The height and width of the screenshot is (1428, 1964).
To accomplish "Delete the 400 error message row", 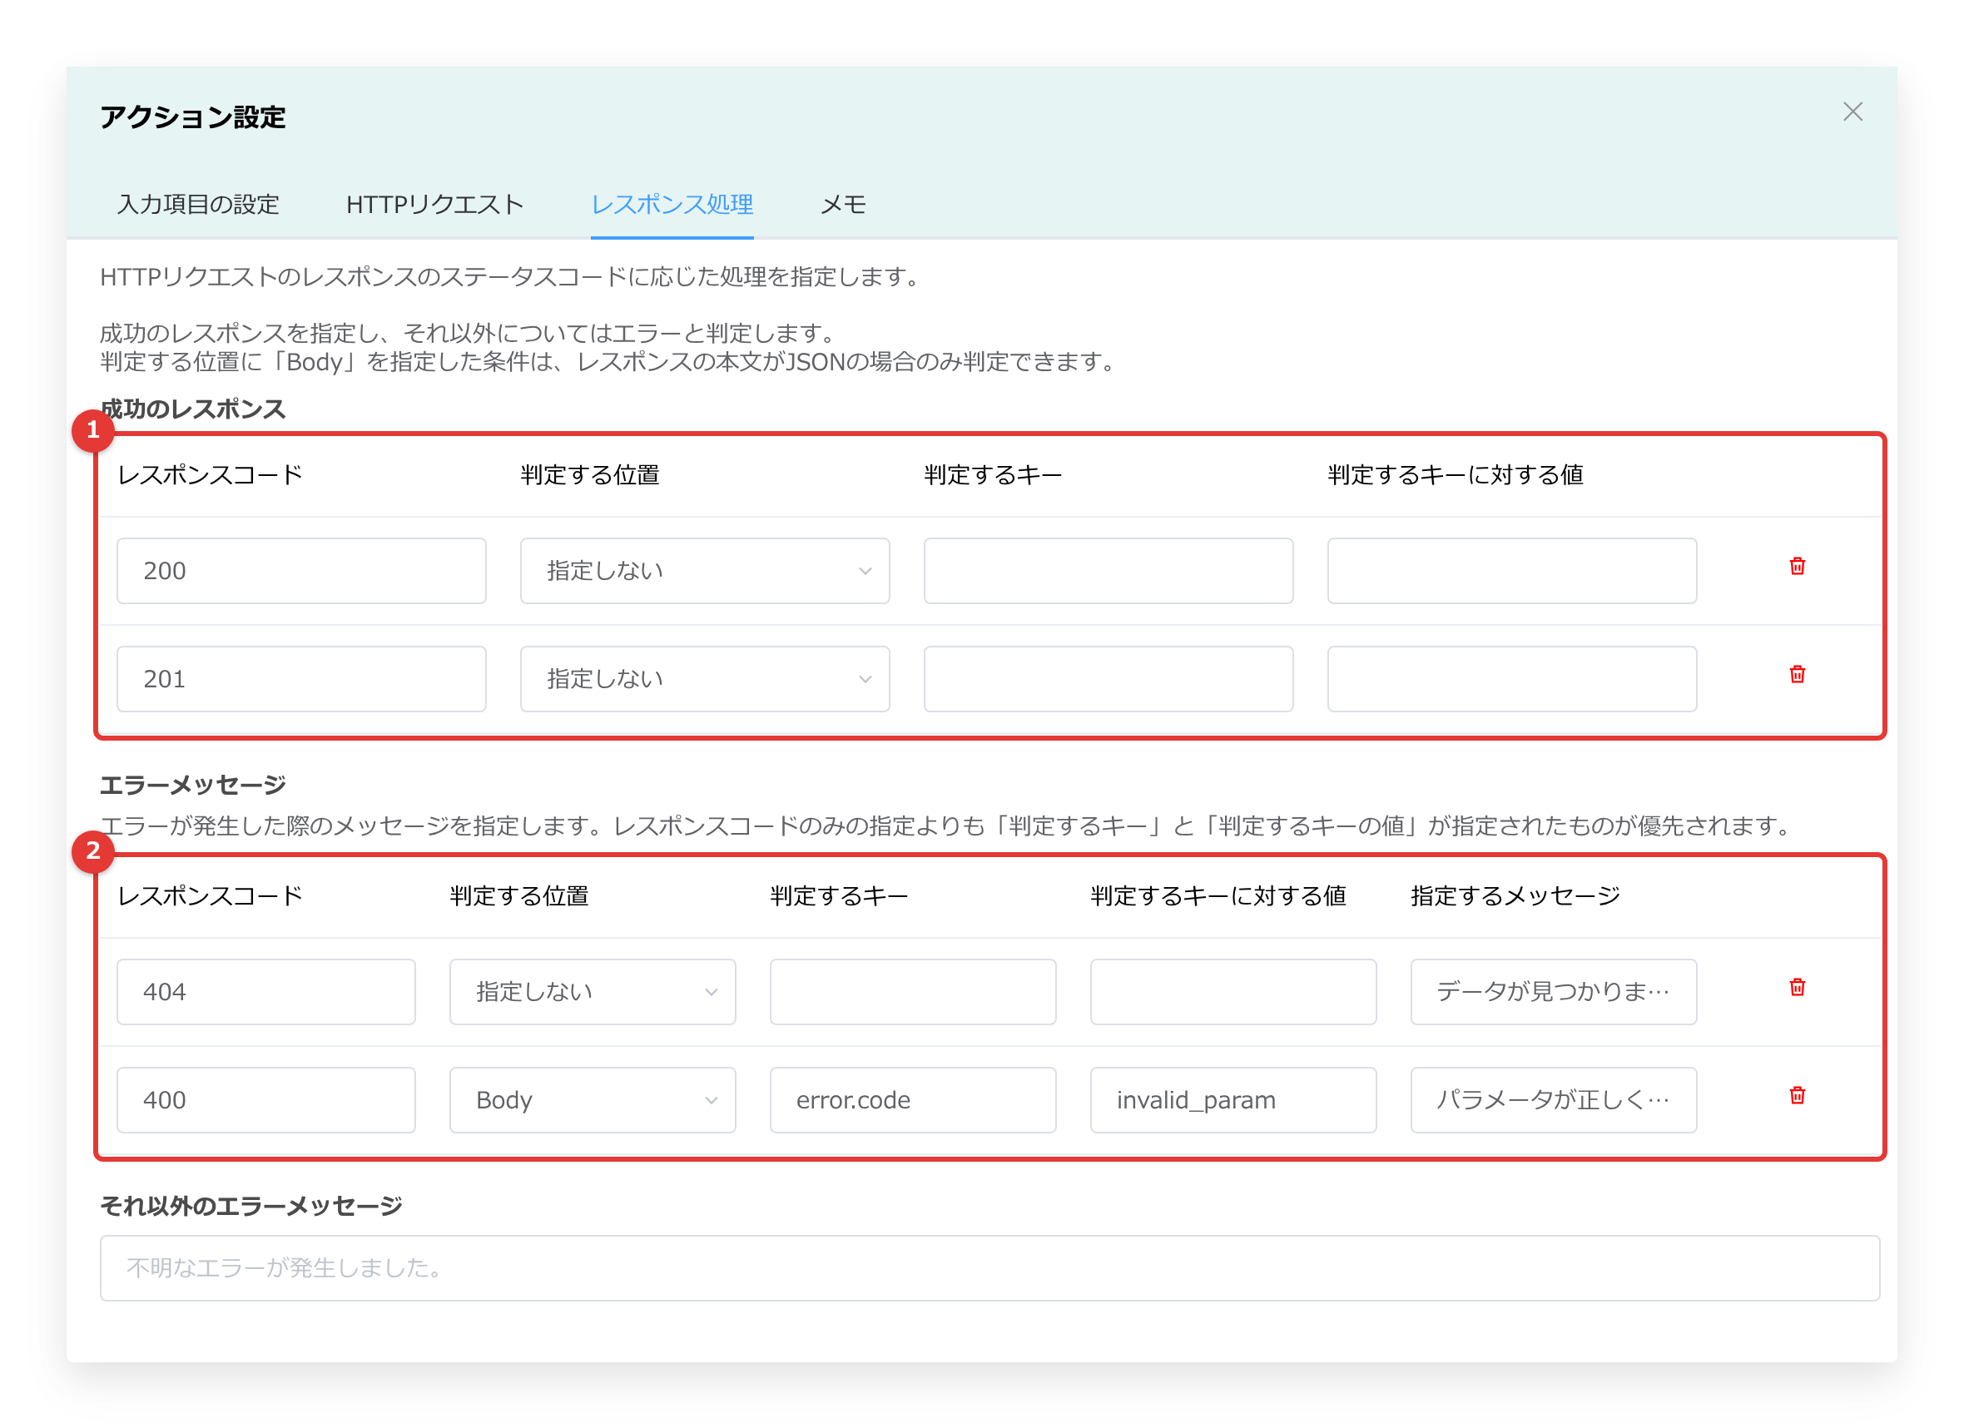I will click(x=1797, y=1095).
